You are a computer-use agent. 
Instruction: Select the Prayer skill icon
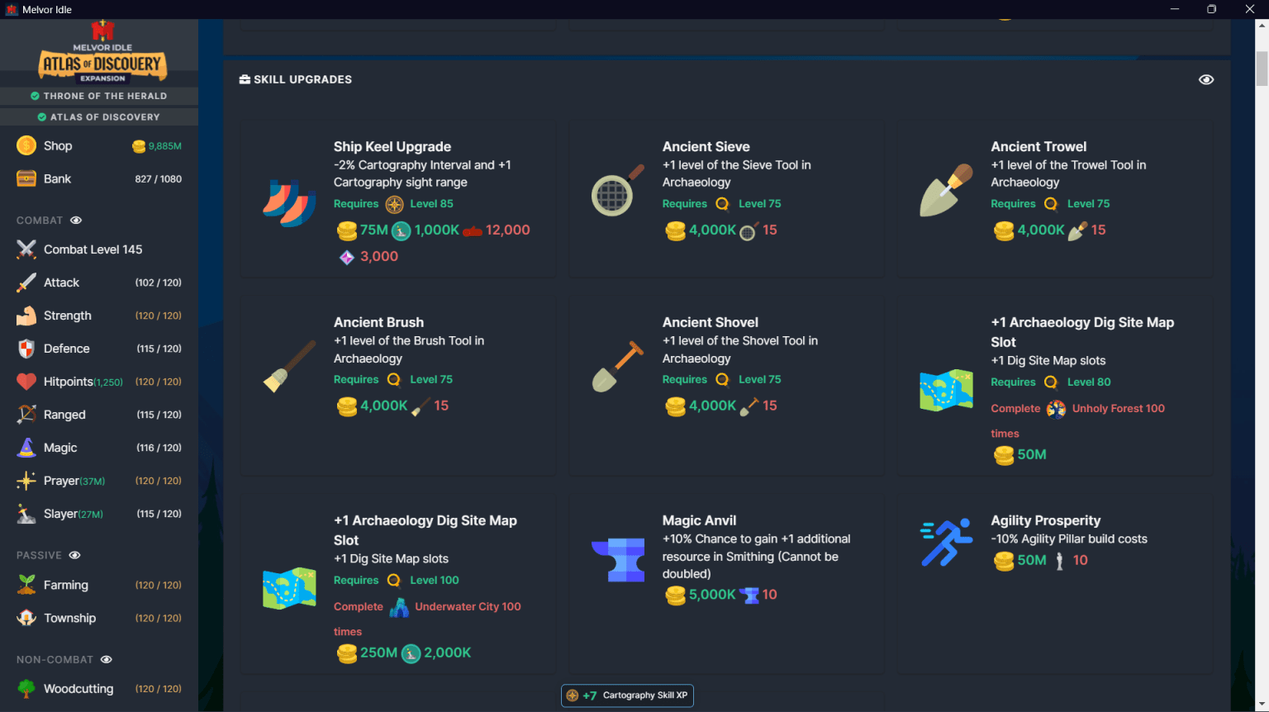[x=27, y=480]
